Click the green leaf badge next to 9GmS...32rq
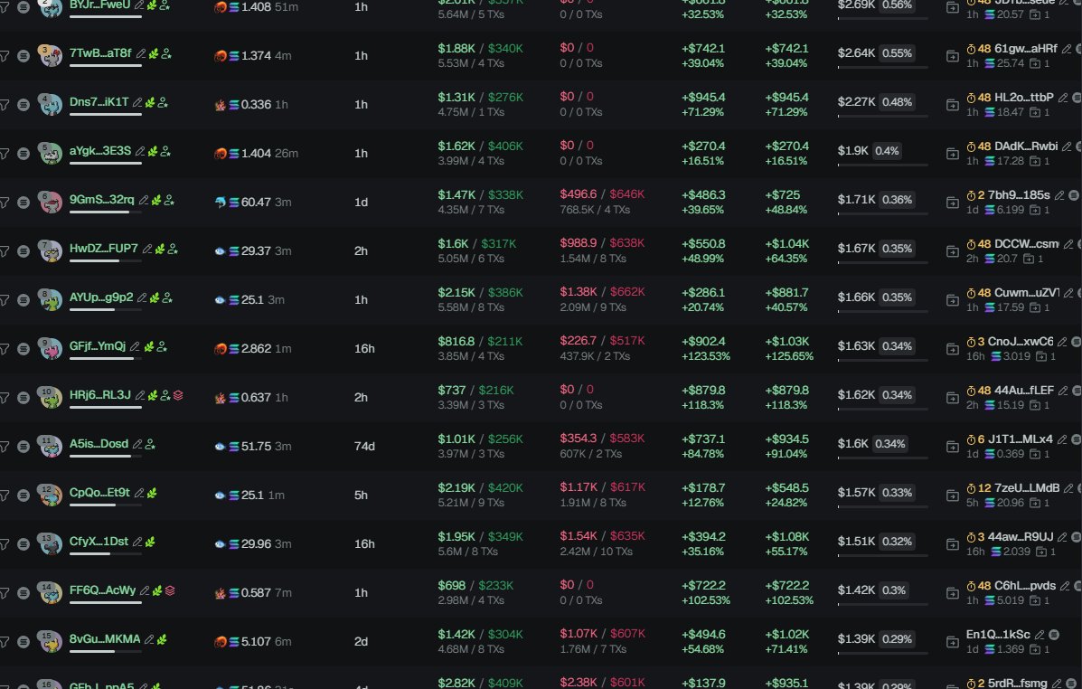Screen dimensions: 1082x689 tap(156, 200)
